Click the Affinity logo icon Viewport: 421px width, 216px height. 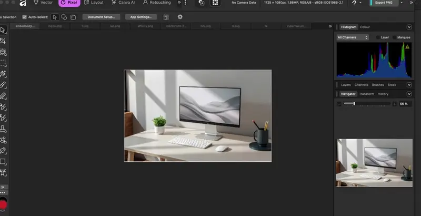[23, 3]
